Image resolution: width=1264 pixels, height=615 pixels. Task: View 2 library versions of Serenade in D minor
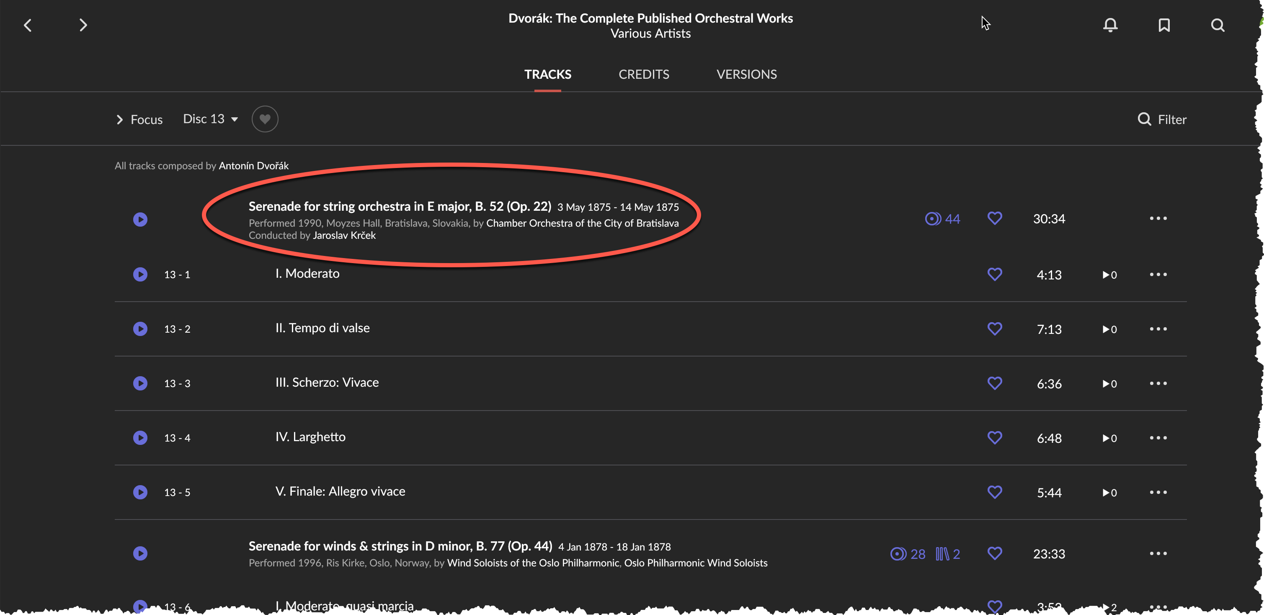(947, 554)
